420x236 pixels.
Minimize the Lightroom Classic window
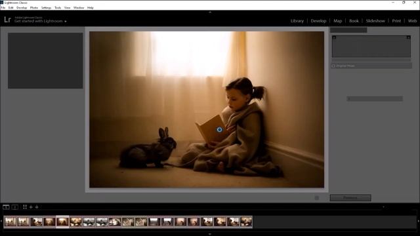393,3
